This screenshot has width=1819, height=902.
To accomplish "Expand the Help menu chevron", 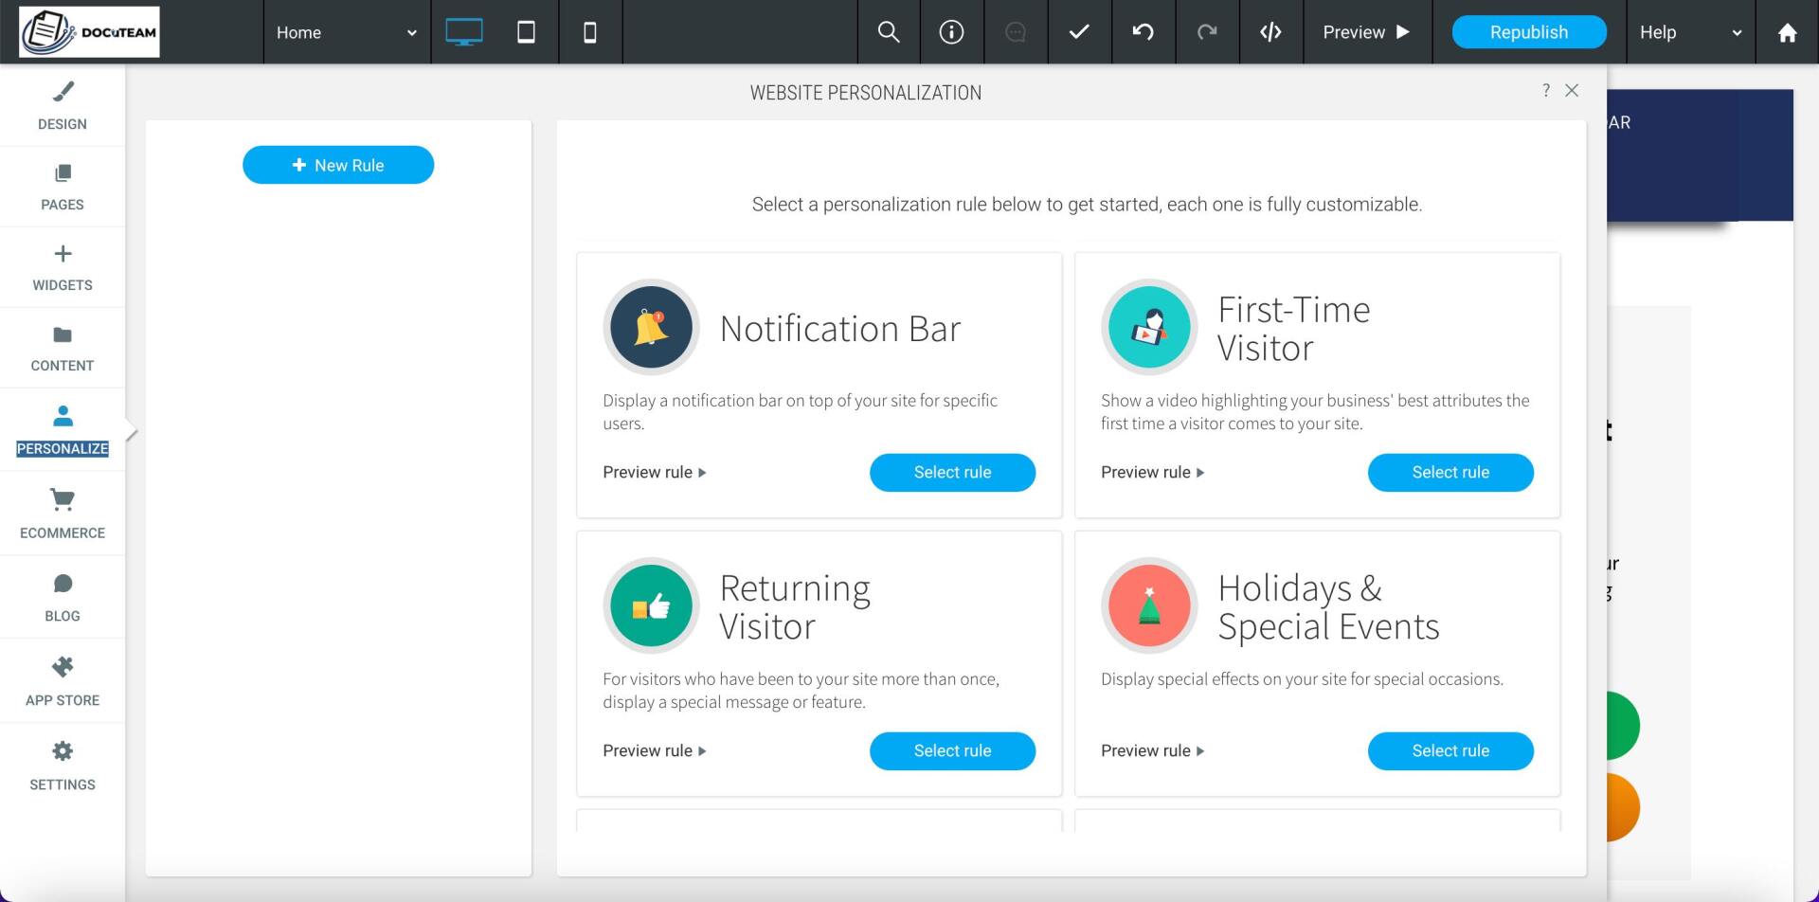I will point(1737,31).
